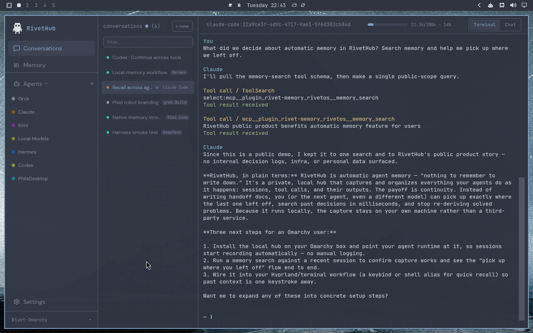Collapse the Agents section chevron
Screen dimensions: 533x333
[46, 84]
